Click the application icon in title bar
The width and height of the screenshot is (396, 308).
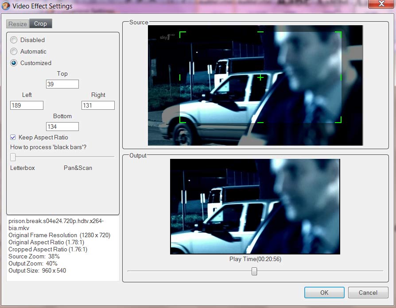tap(6, 6)
